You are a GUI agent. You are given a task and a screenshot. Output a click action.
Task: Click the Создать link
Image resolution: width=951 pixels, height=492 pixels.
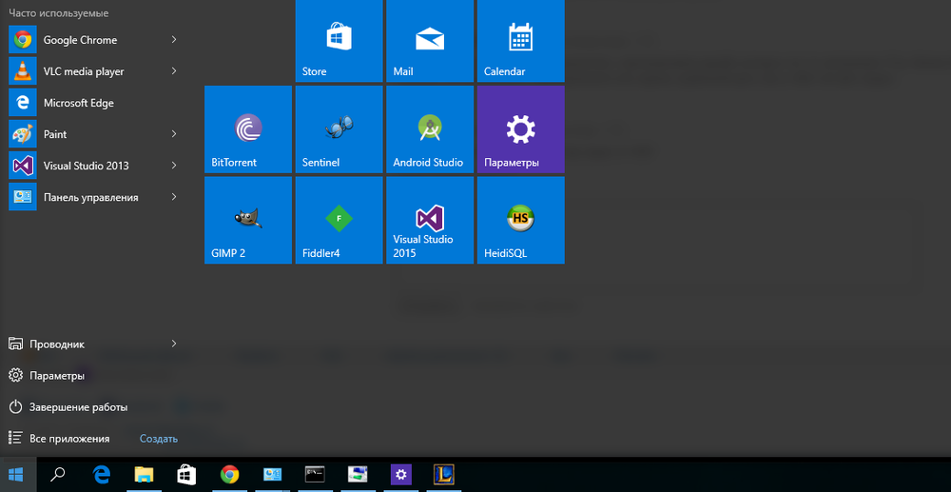point(158,439)
